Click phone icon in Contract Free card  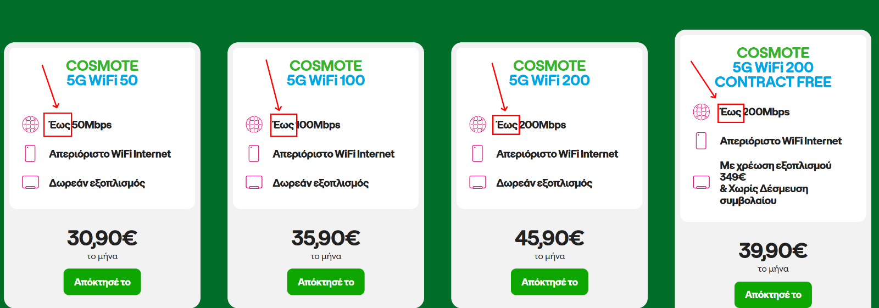click(702, 141)
